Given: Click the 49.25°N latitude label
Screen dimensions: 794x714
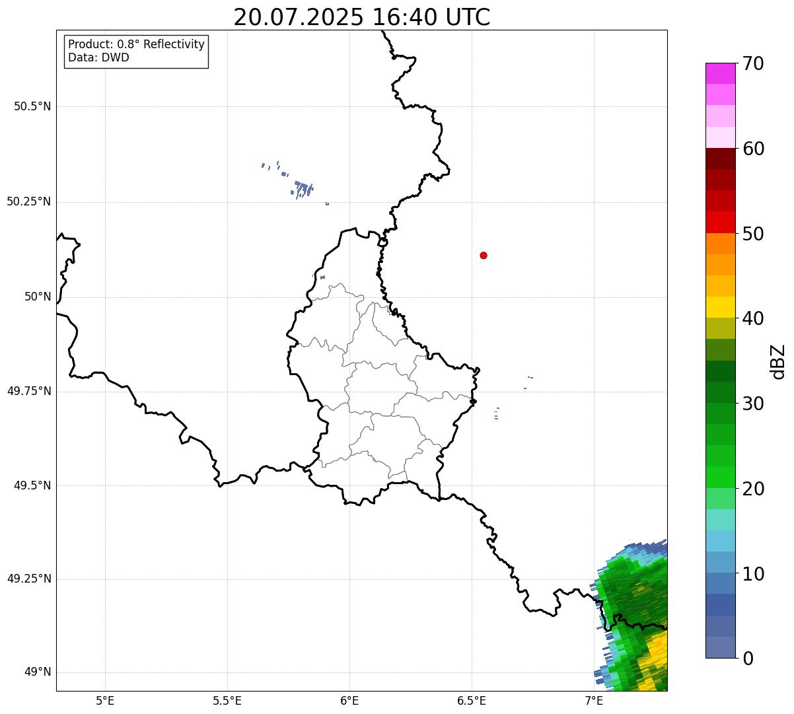Looking at the screenshot, I should [x=28, y=579].
